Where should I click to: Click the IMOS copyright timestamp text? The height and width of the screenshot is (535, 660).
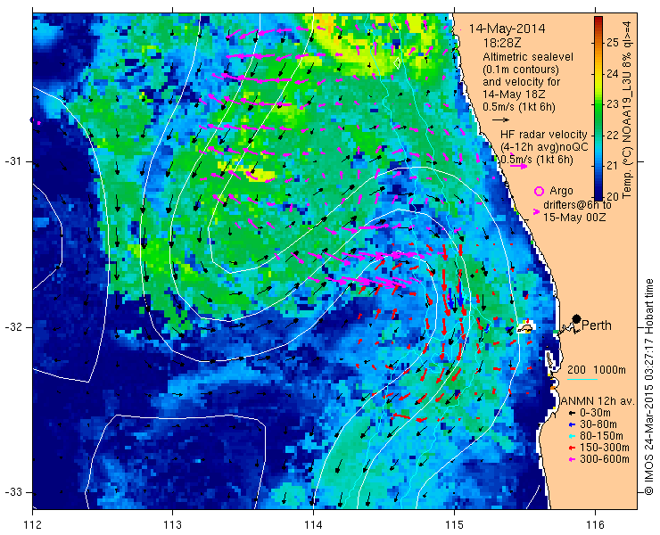pyautogui.click(x=649, y=386)
